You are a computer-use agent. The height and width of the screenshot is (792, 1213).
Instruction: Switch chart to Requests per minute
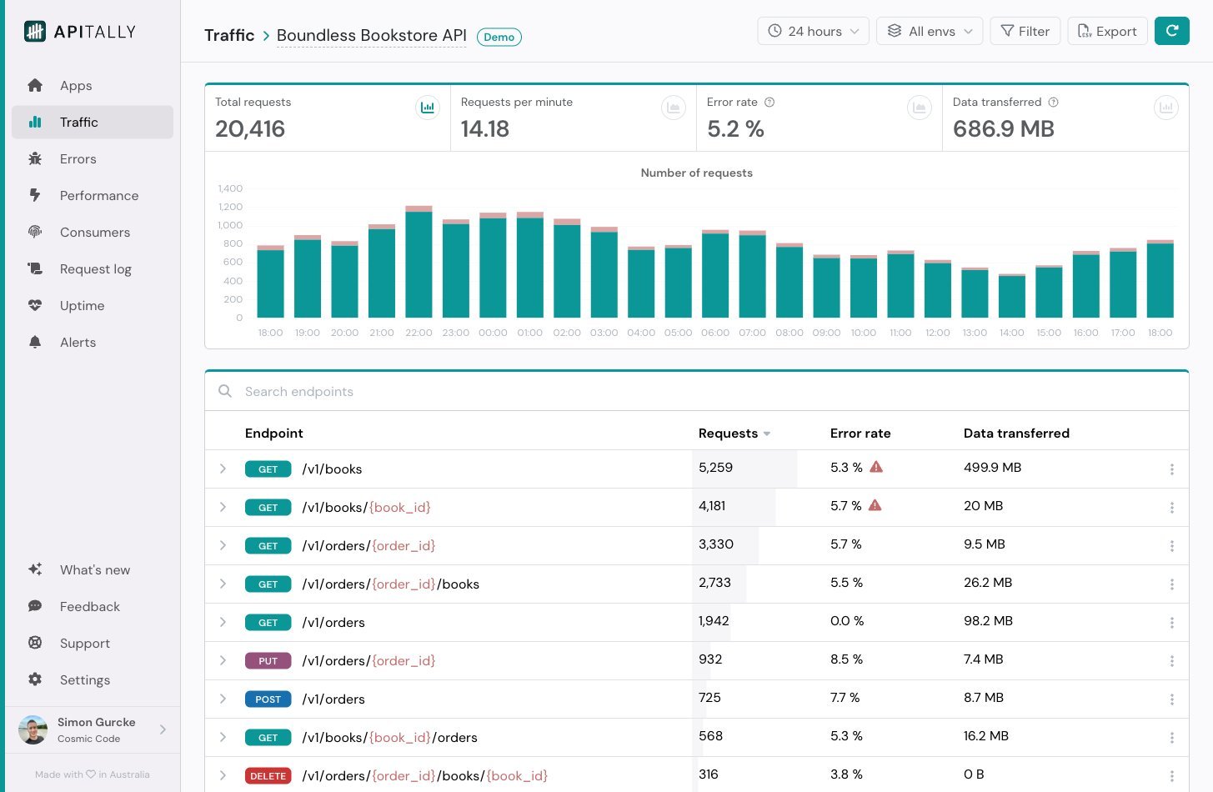coord(673,108)
